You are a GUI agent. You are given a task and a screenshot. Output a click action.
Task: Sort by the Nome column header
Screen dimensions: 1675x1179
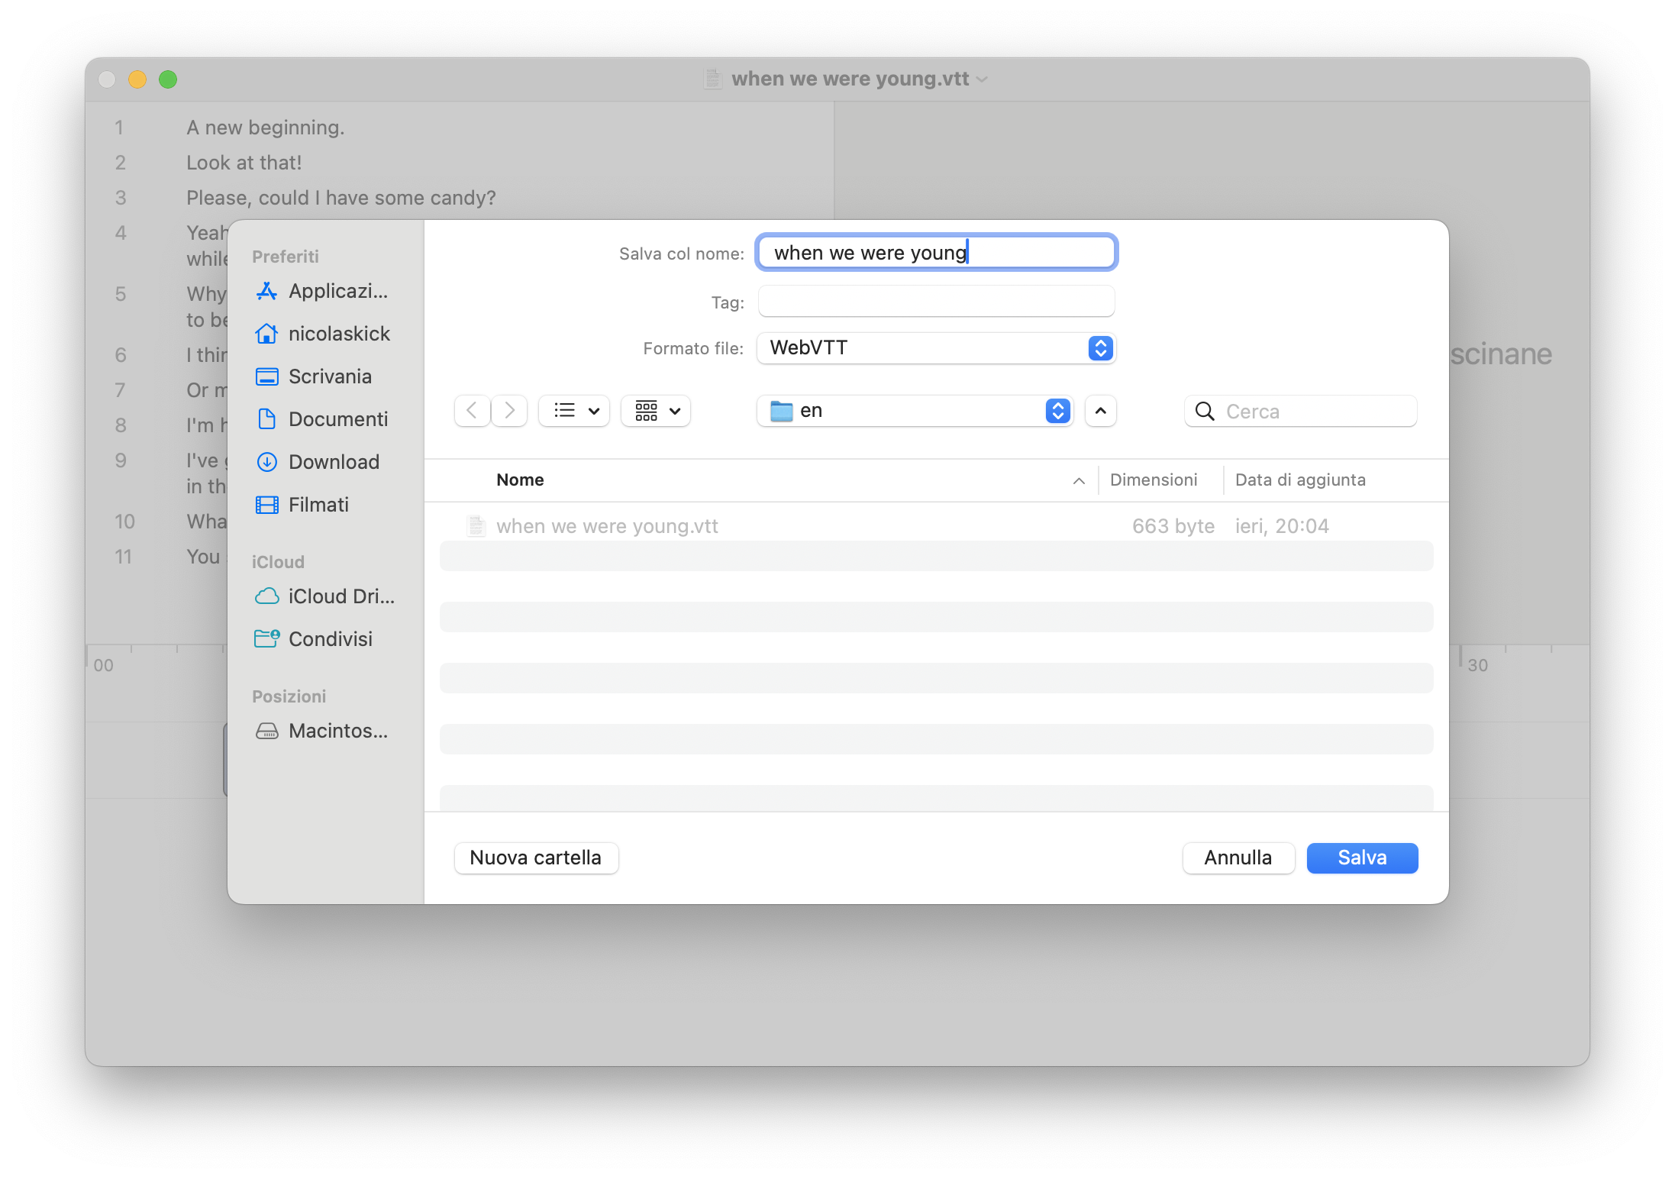520,480
